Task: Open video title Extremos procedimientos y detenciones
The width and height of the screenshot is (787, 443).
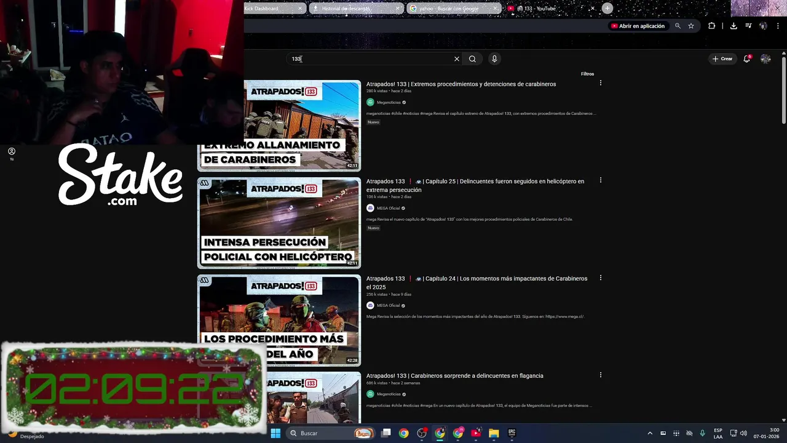Action: point(461,84)
